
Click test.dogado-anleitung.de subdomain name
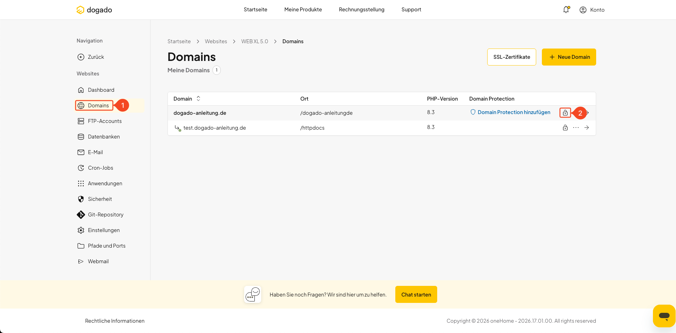215,128
